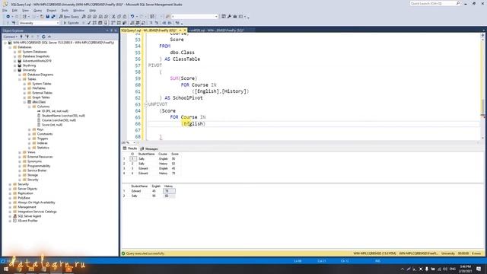Expand the AdventureWorks2019 database node
The image size is (487, 274).
coord(15,61)
